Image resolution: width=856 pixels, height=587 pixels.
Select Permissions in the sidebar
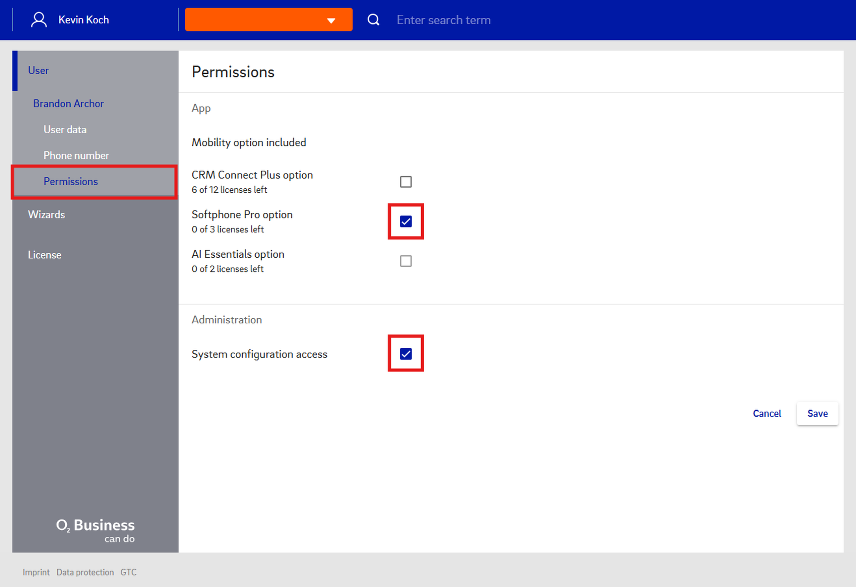click(70, 182)
